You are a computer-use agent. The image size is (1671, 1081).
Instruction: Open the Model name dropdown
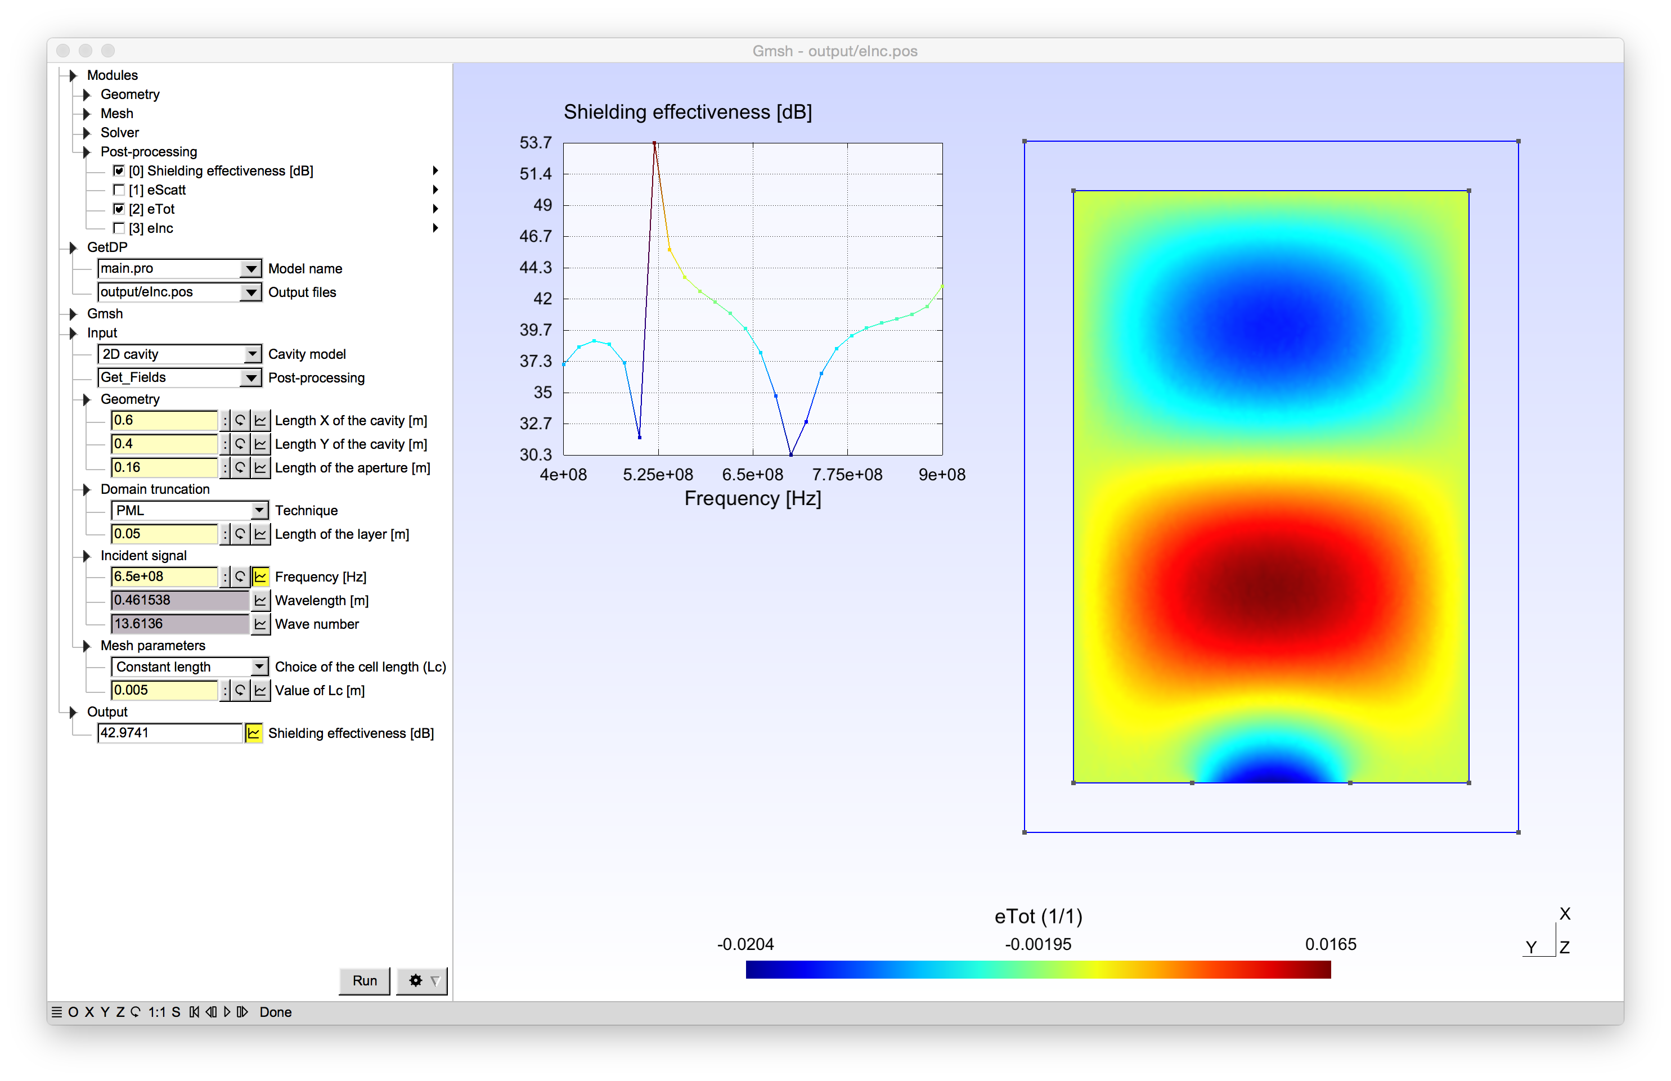pos(179,269)
